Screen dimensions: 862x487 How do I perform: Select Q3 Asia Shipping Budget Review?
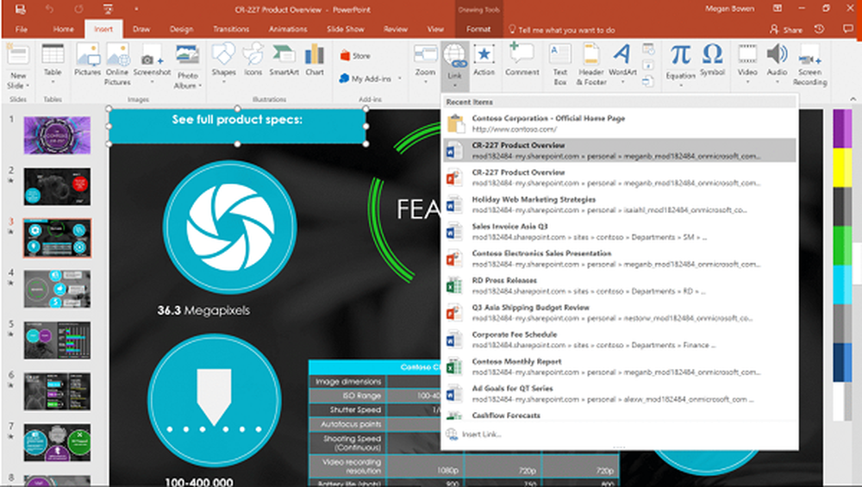620,313
